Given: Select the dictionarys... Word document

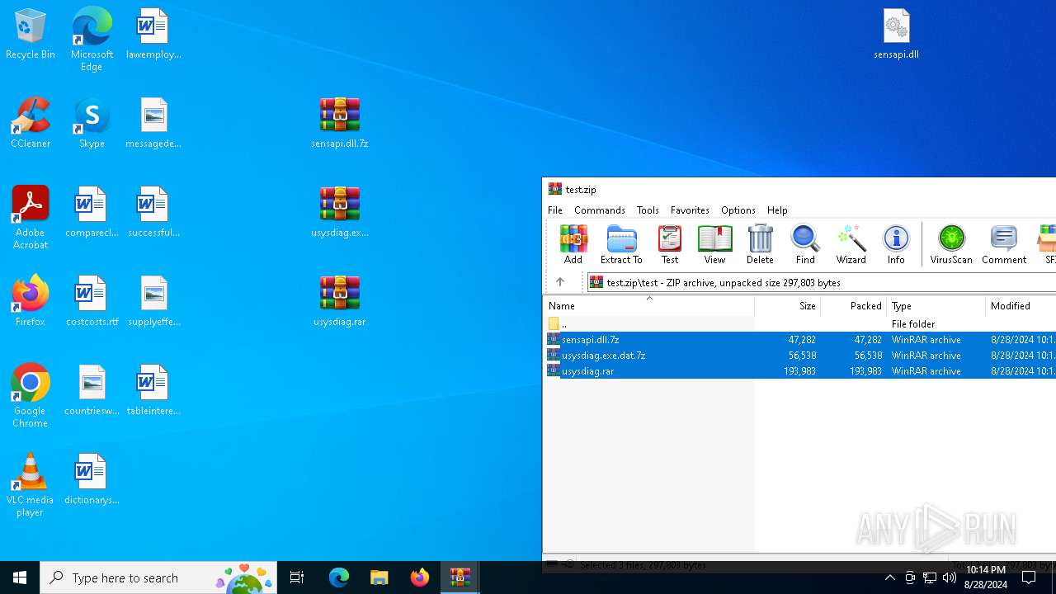Looking at the screenshot, I should coord(92,480).
